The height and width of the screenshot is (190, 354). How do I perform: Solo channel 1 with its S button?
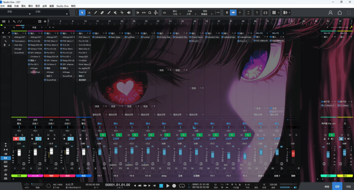pyautogui.click(x=22, y=135)
